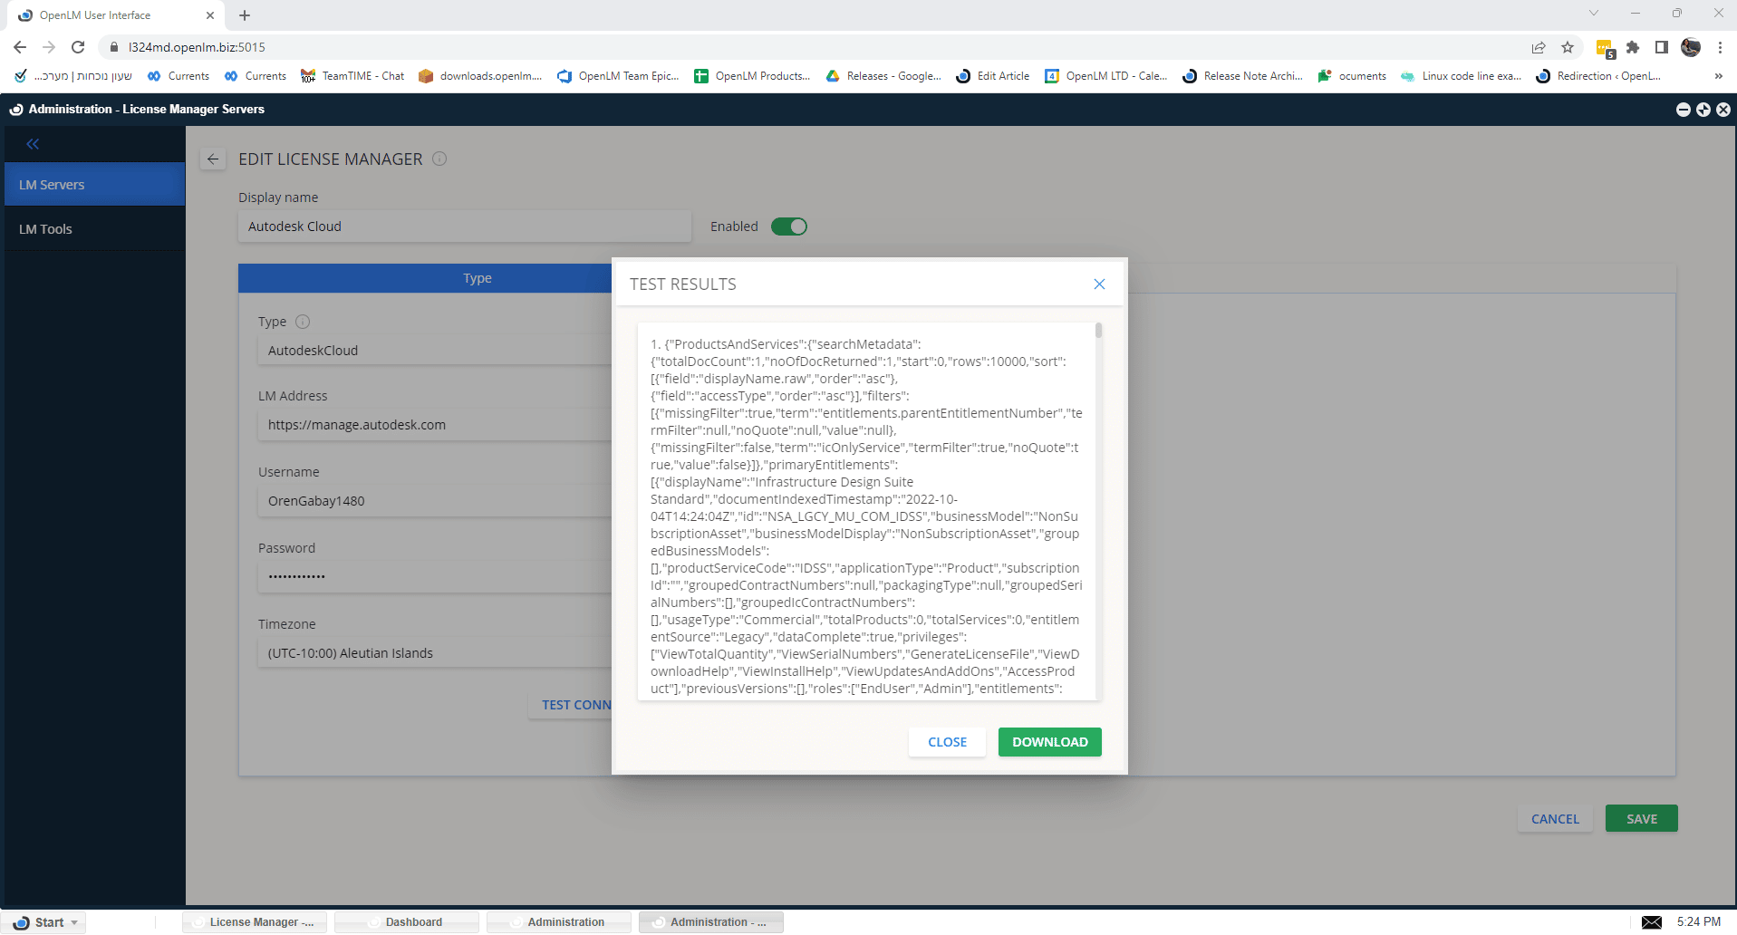This screenshot has height=935, width=1737.
Task: Bookmark the page with the star icon
Action: tap(1567, 47)
